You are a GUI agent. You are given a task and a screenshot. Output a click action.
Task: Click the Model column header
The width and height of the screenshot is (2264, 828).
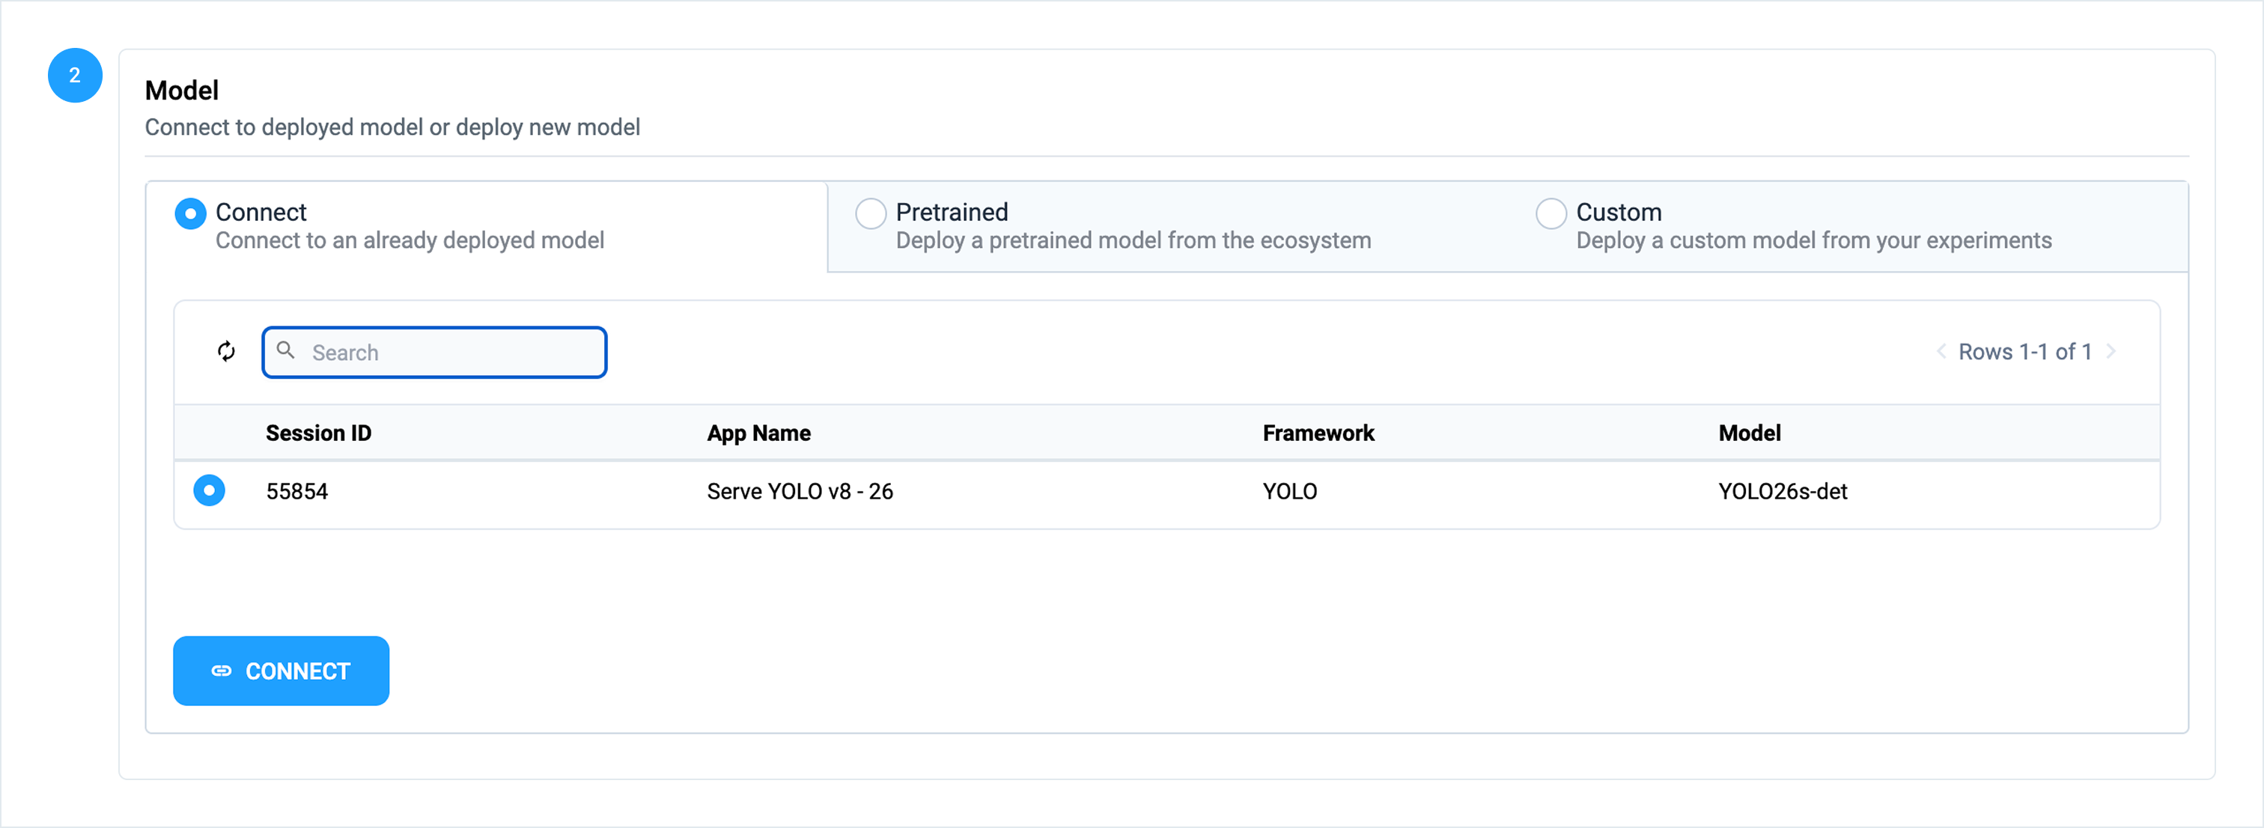coord(1749,433)
